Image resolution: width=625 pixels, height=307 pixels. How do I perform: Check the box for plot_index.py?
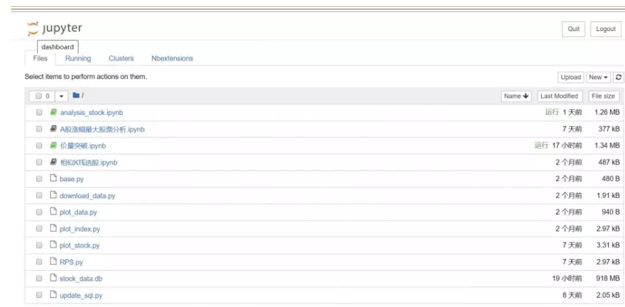coord(39,229)
